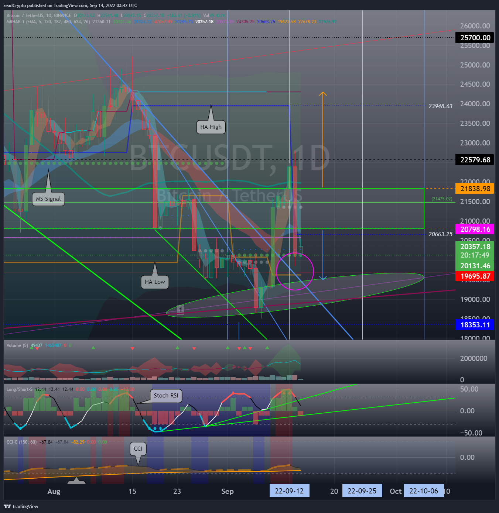Click the magenta 20798.16 price label

[x=475, y=229]
